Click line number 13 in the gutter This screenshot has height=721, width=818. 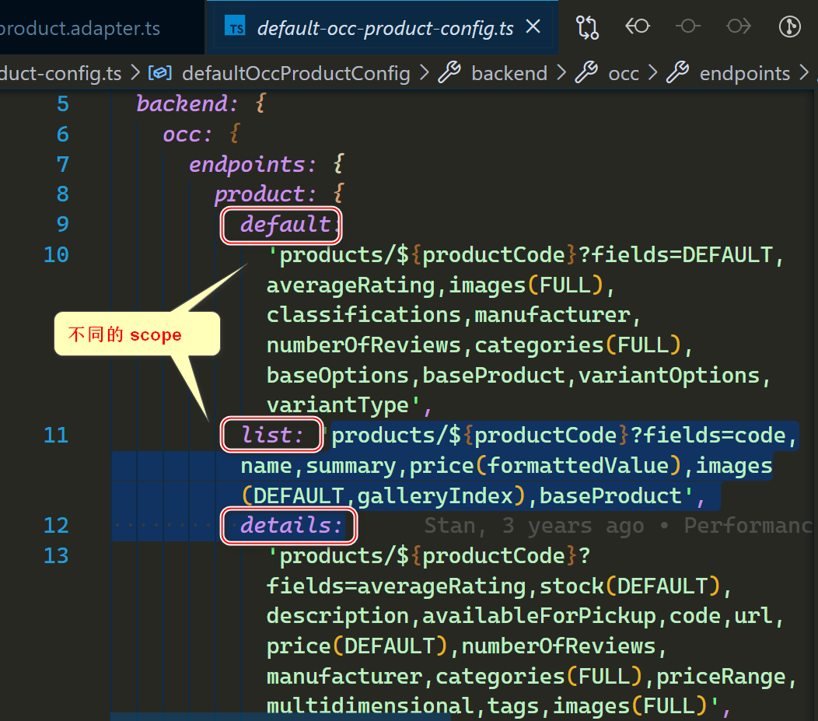click(56, 555)
